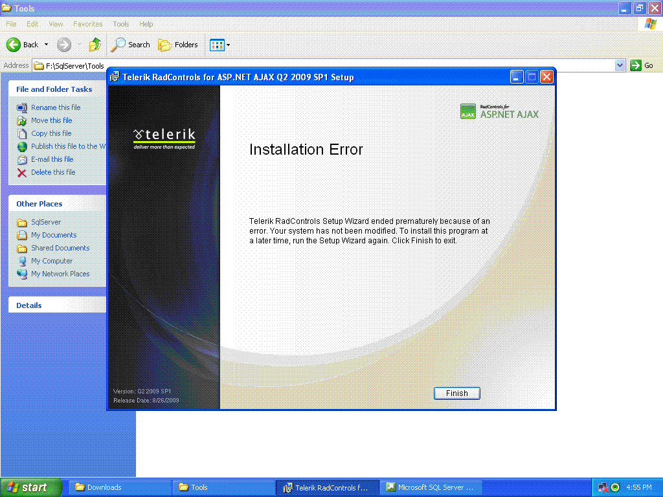The image size is (663, 497).
Task: Restore down the Tools Explorer window
Action: coord(639,8)
